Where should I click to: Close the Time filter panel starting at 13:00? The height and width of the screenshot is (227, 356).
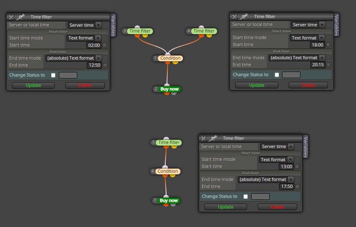(x=203, y=139)
